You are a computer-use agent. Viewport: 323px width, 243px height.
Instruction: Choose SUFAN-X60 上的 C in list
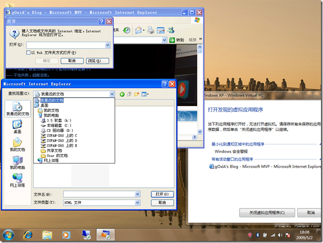click(x=62, y=136)
